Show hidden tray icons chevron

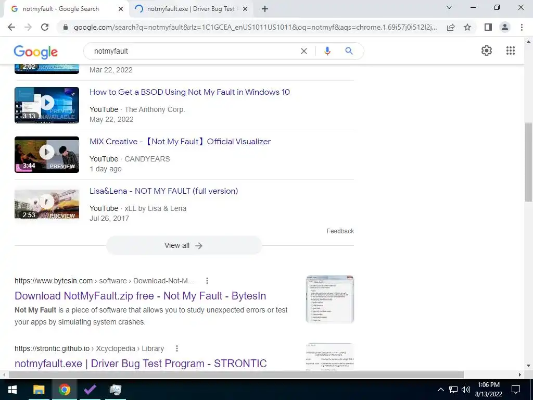tap(440, 390)
